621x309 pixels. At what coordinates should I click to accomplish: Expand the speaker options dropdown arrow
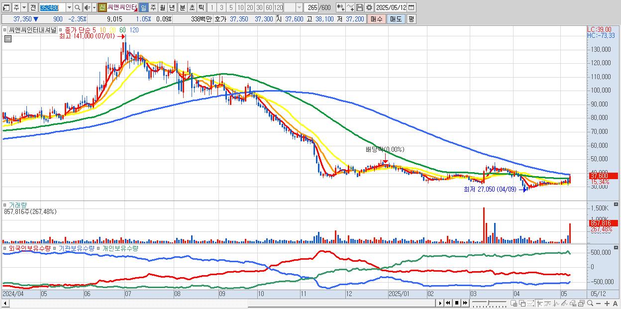[94, 7]
